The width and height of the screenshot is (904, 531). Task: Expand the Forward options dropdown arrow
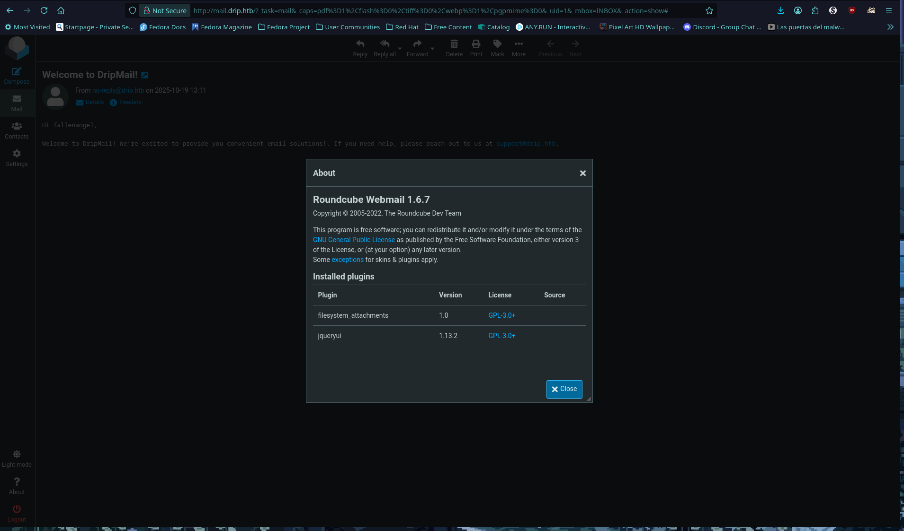(432, 48)
